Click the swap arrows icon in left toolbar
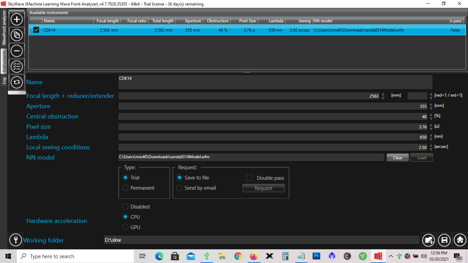 17,82
